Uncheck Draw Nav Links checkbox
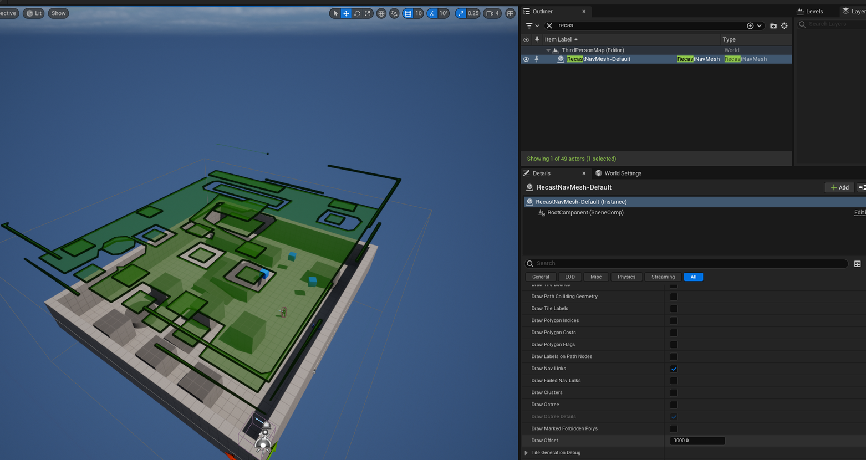 [674, 369]
